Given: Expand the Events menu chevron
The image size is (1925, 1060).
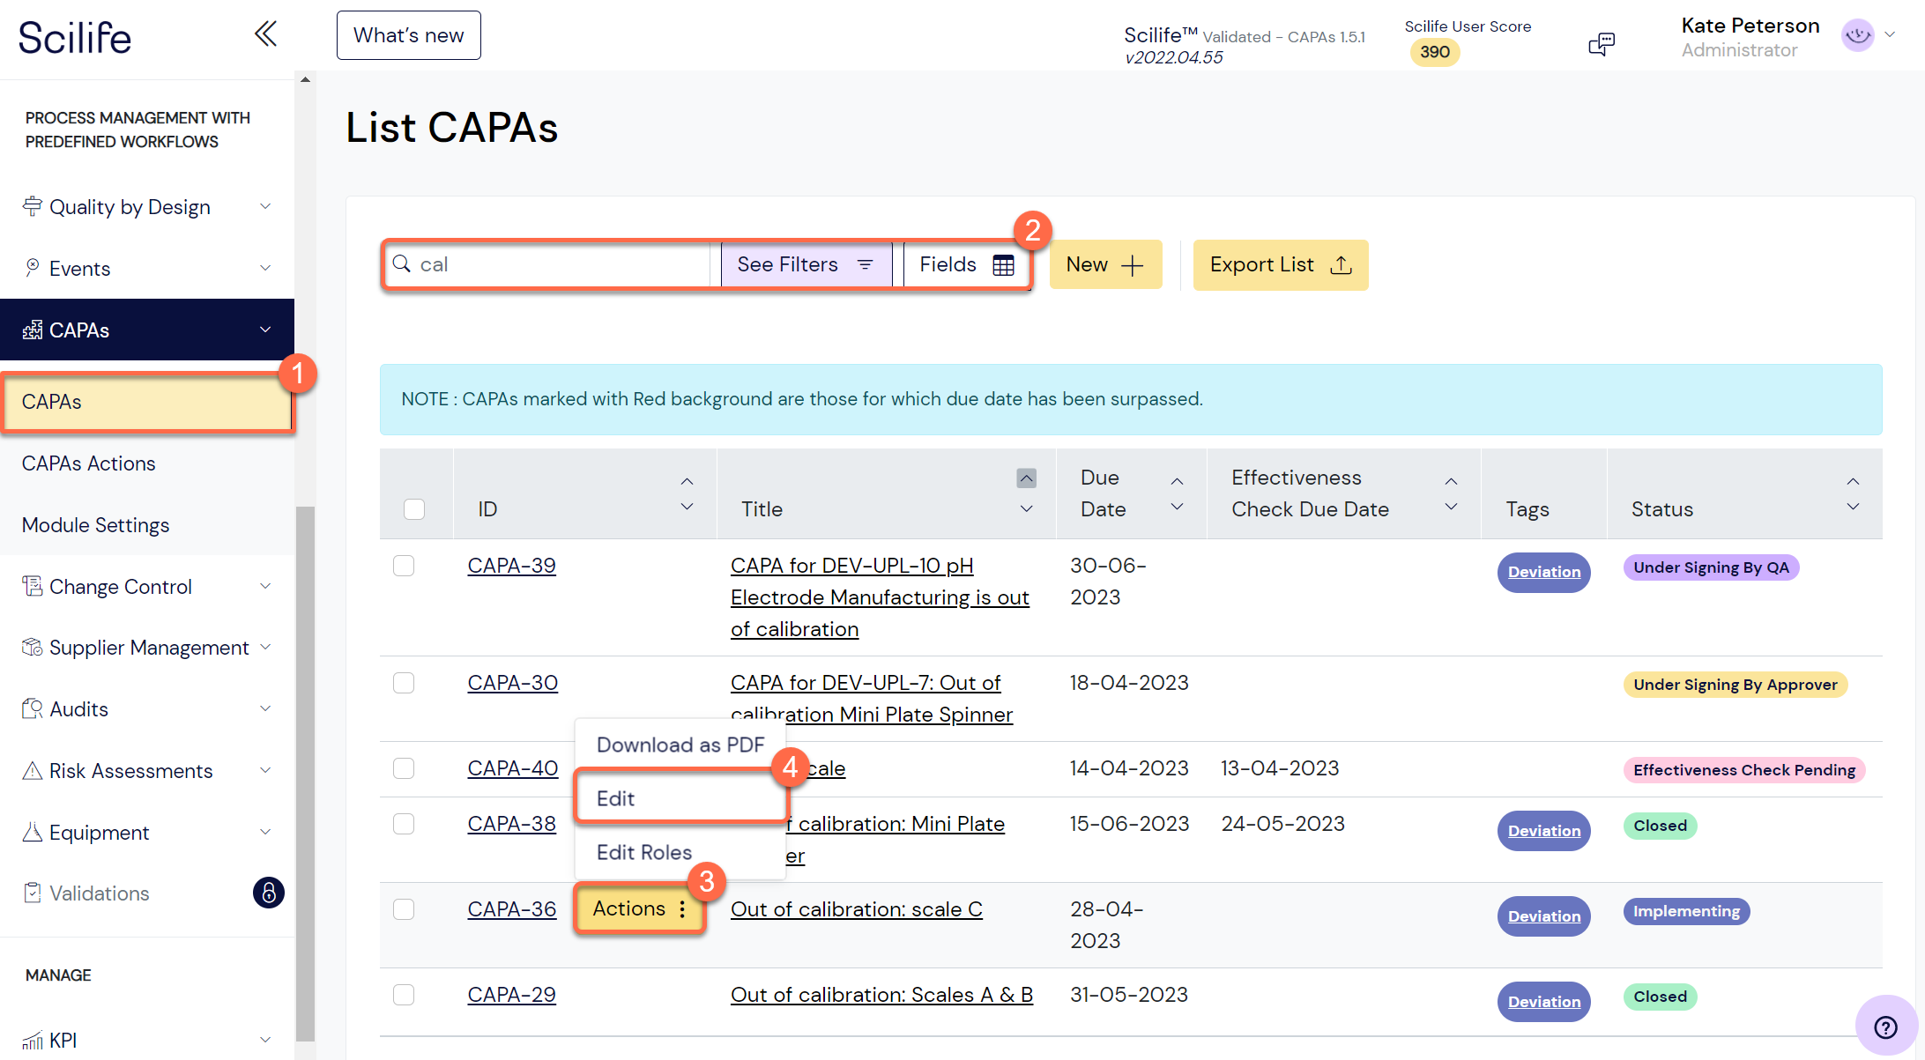Looking at the screenshot, I should click(265, 268).
